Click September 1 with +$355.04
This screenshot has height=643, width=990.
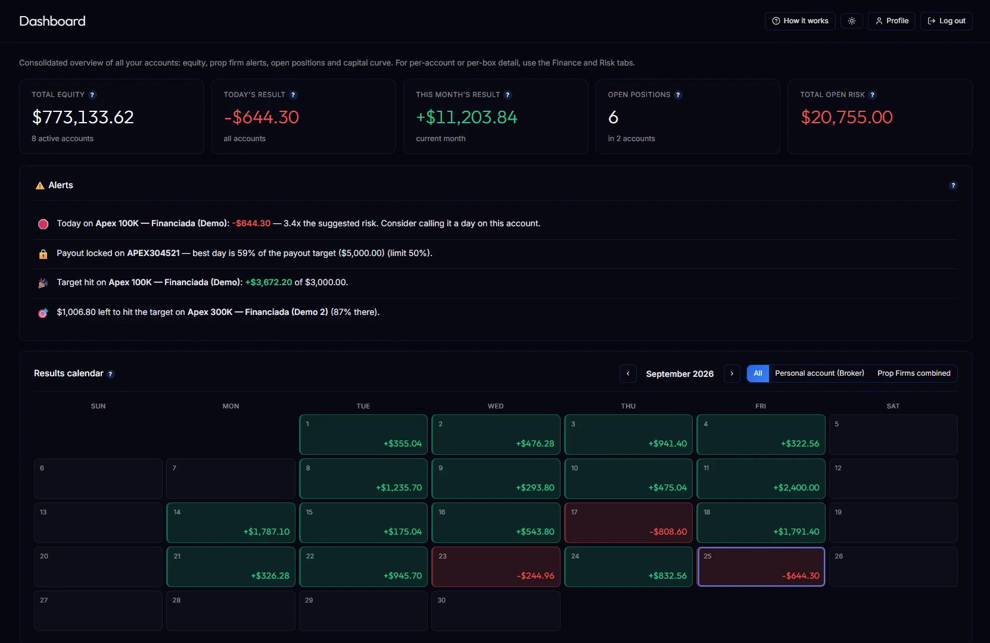(363, 435)
